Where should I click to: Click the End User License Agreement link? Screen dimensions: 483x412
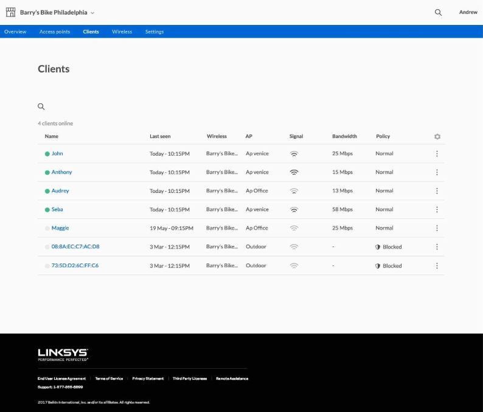click(61, 379)
